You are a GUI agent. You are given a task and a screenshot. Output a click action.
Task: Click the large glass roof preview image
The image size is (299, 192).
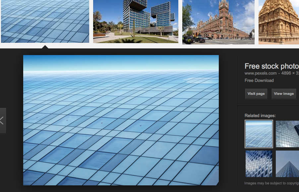point(121,120)
